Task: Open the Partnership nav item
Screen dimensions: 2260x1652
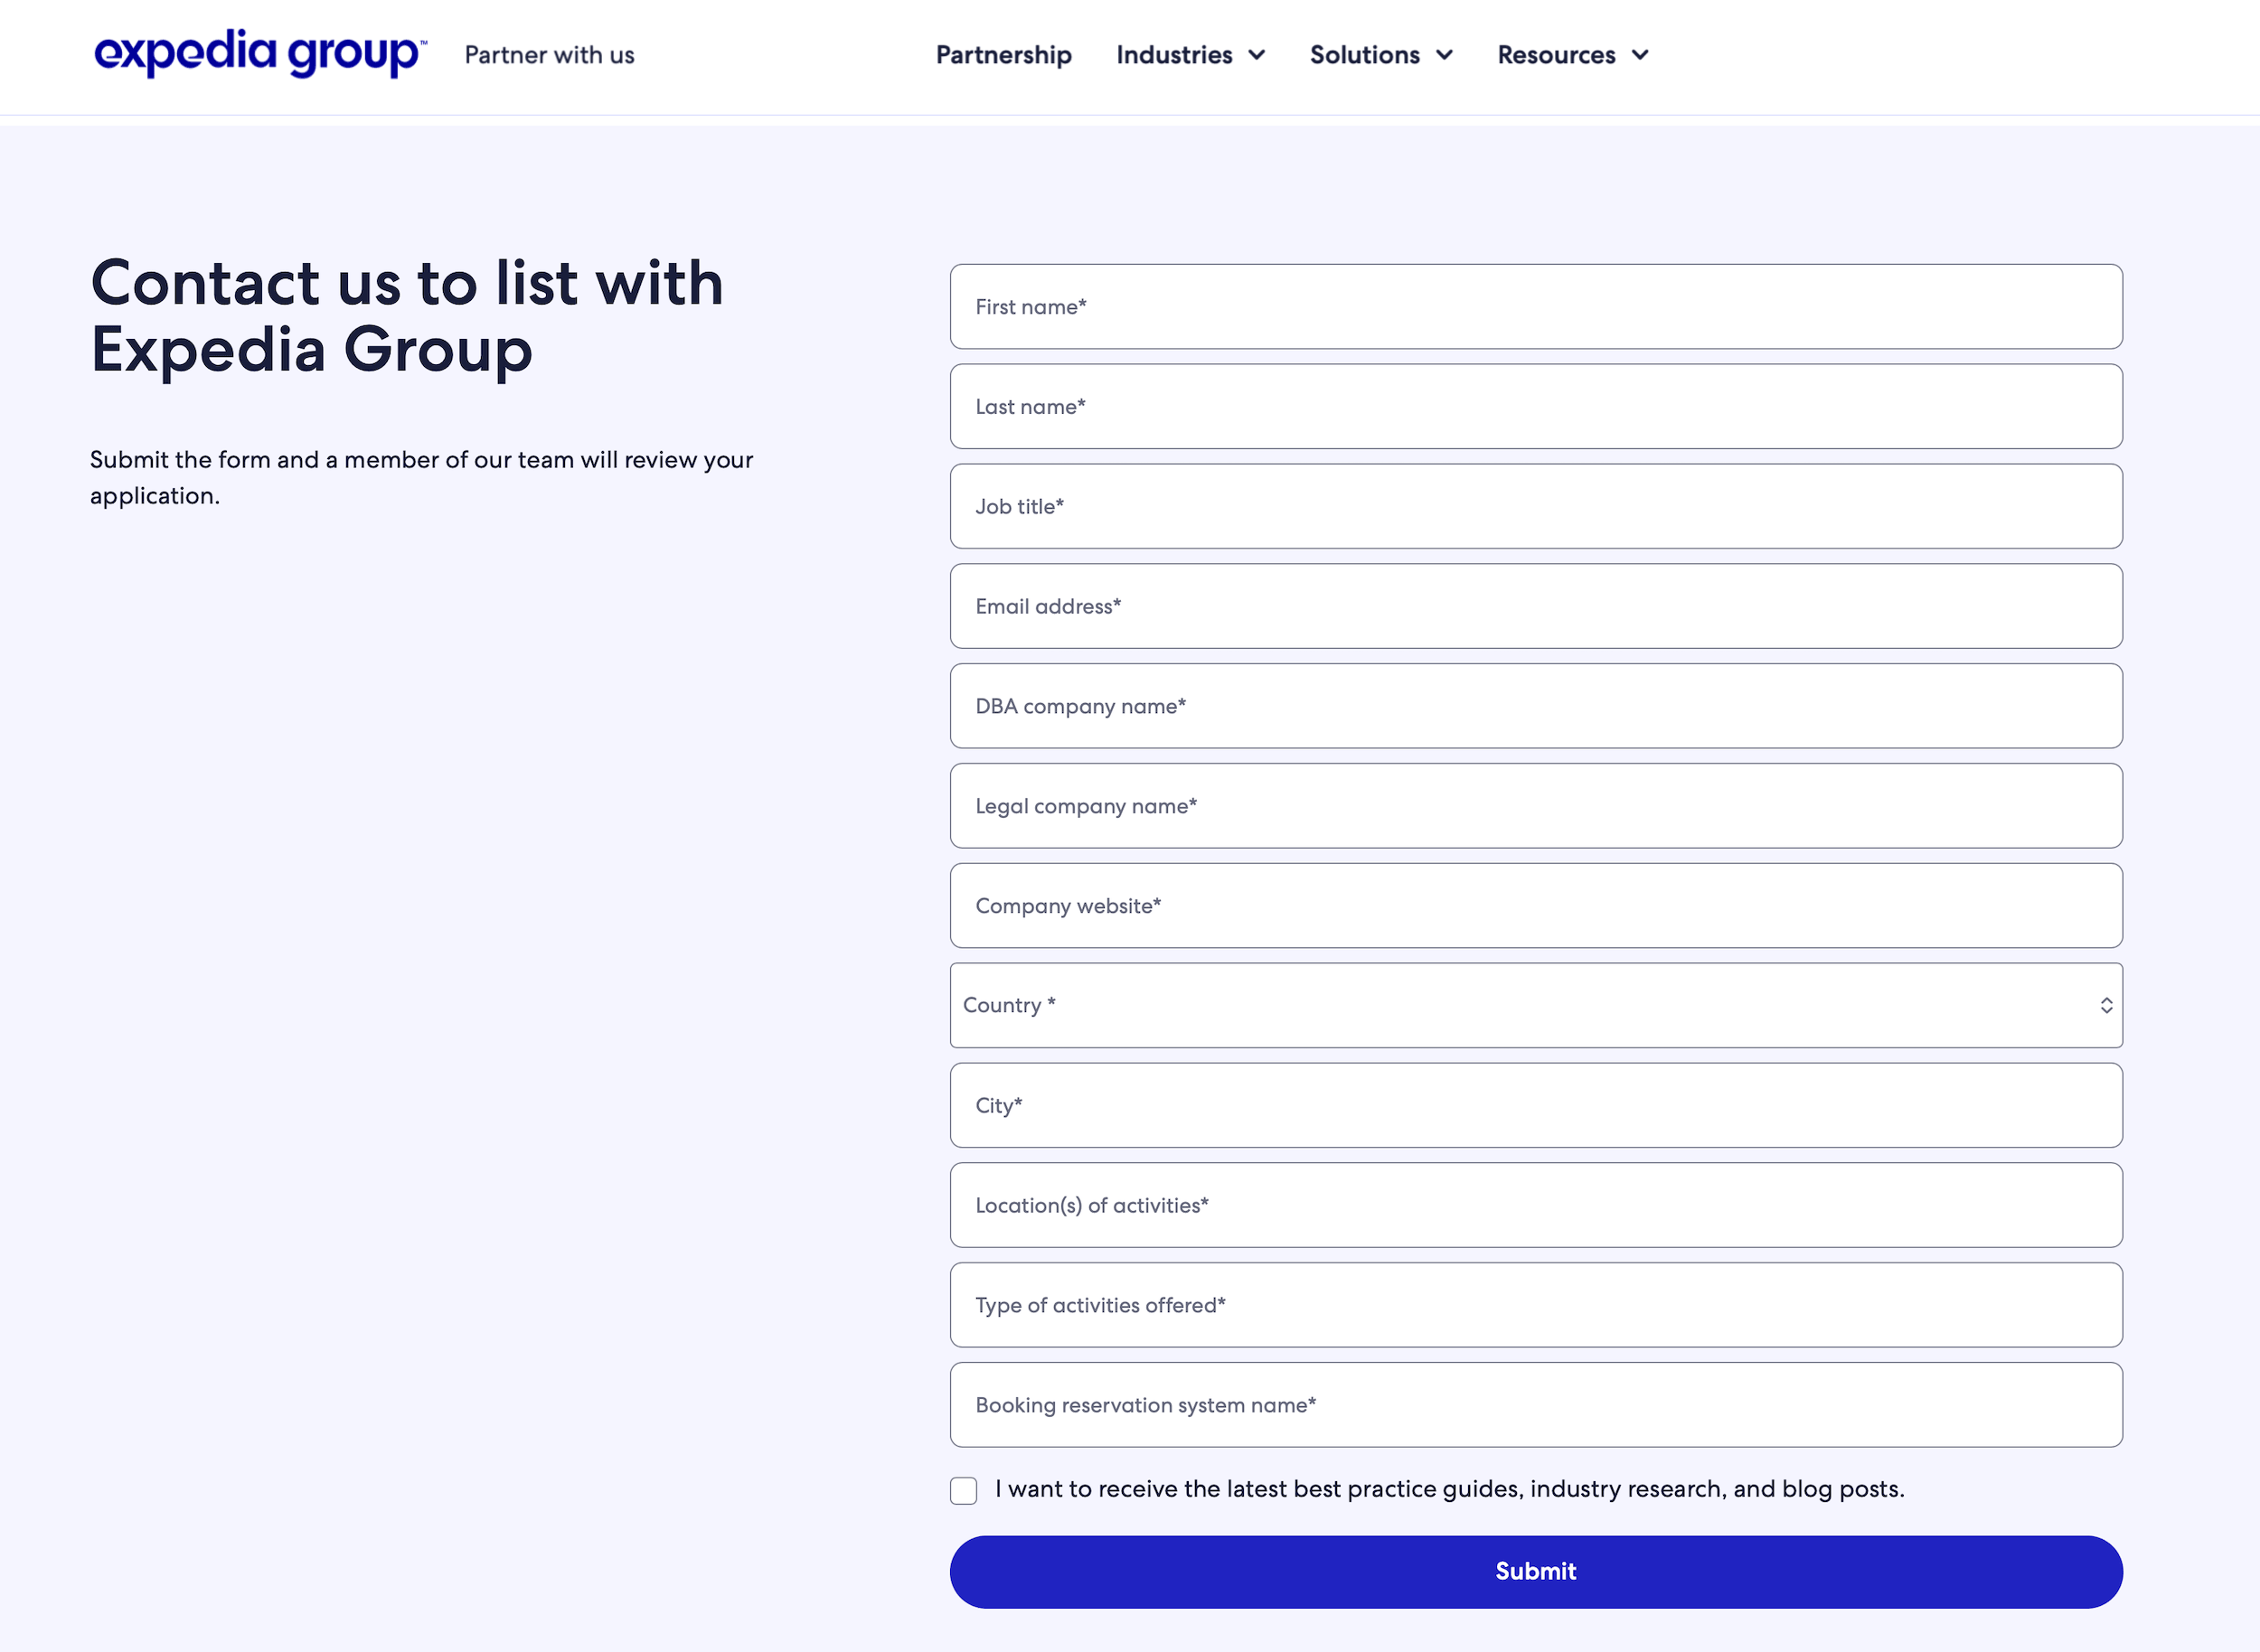Action: pyautogui.click(x=1003, y=55)
